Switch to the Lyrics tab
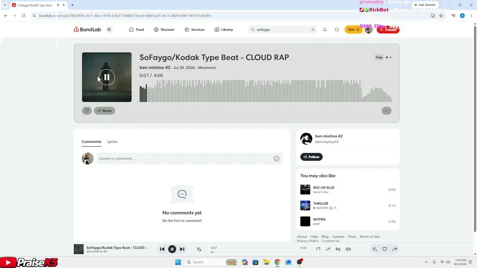The height and width of the screenshot is (268, 477). pyautogui.click(x=112, y=141)
